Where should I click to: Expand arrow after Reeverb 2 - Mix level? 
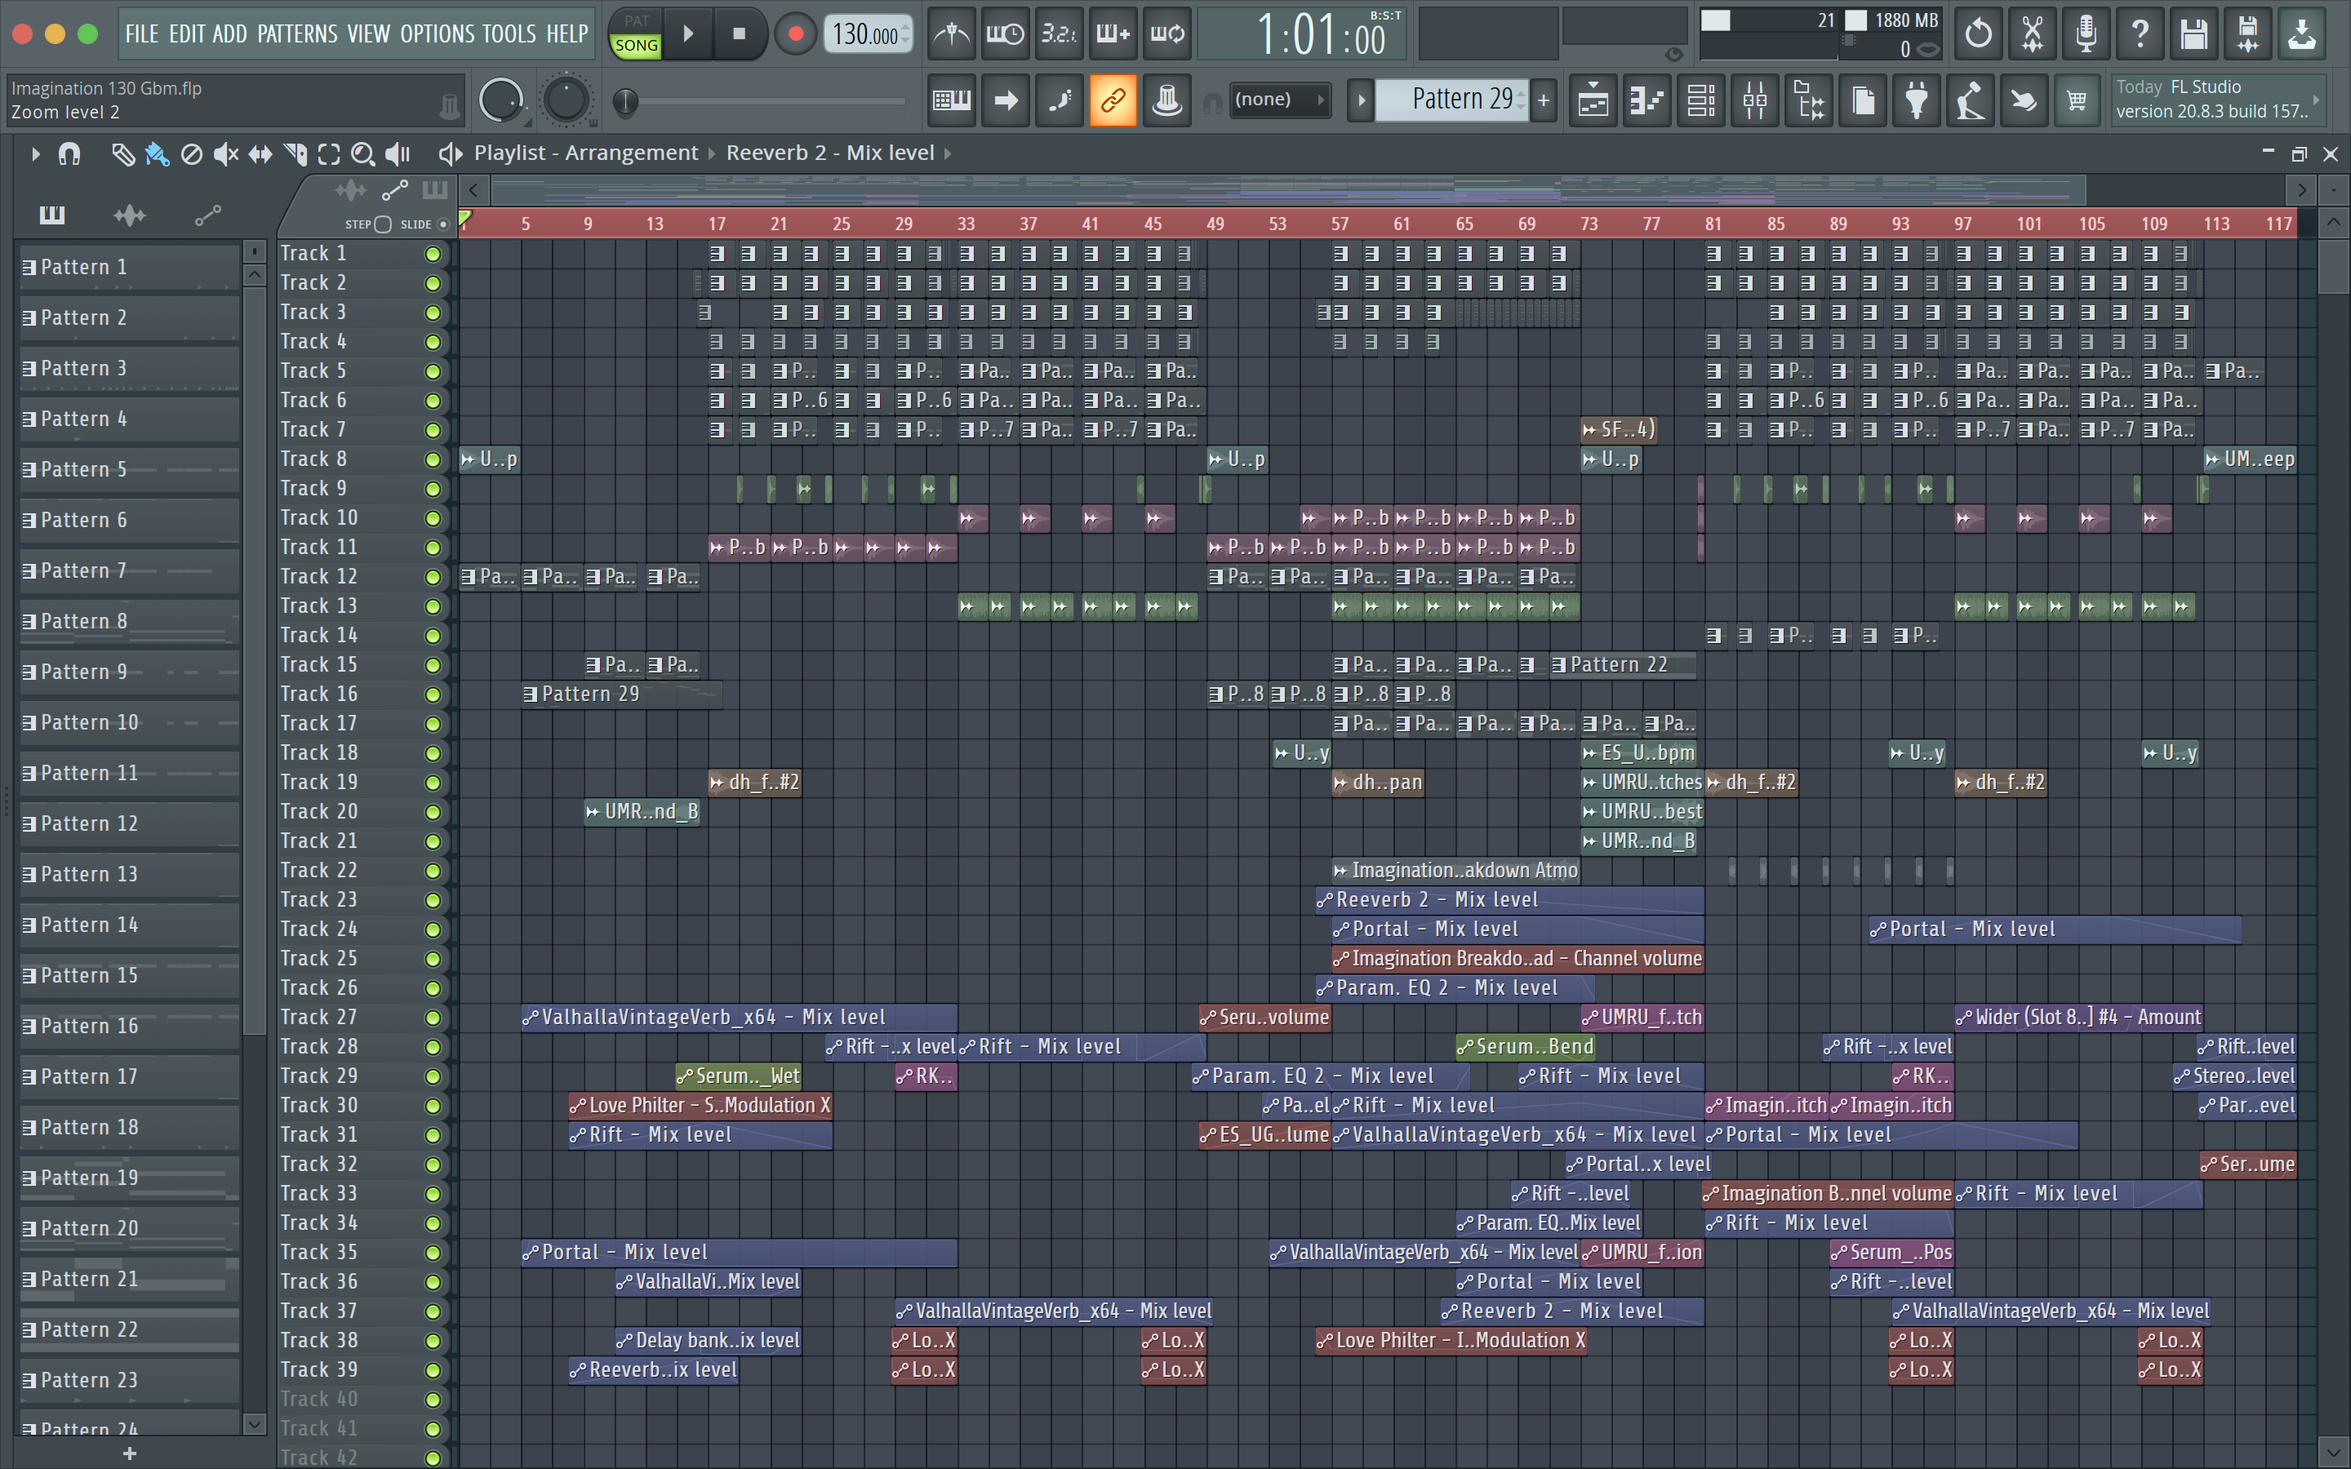tap(947, 153)
